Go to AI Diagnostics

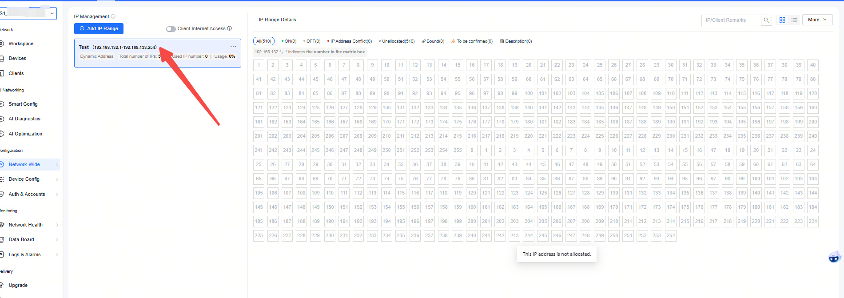24,119
